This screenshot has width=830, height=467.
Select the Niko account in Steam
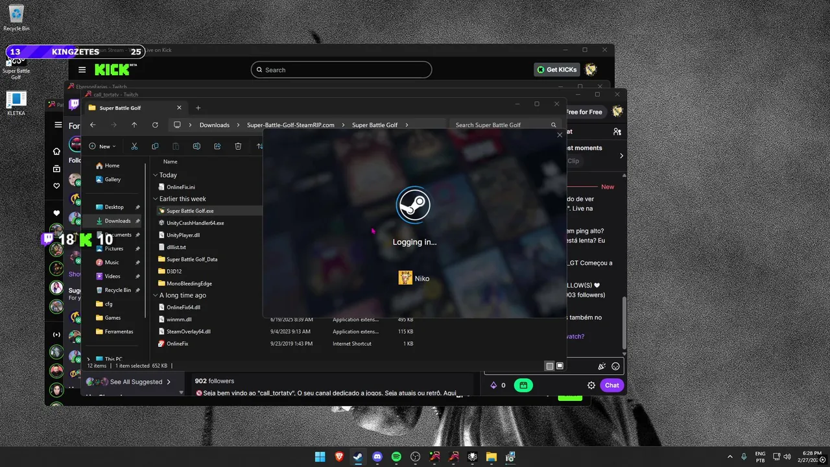click(414, 278)
